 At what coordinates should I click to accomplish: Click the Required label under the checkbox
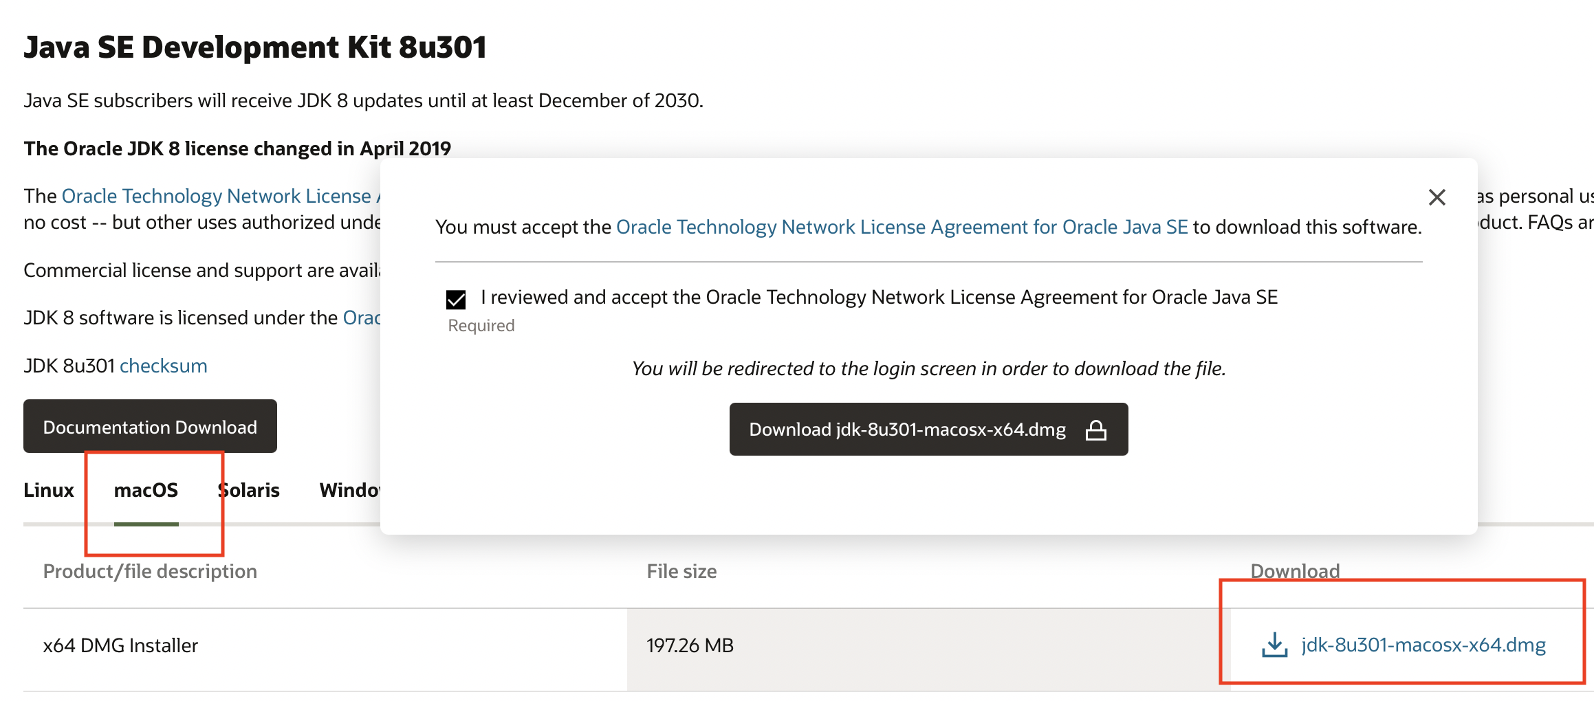click(x=481, y=325)
